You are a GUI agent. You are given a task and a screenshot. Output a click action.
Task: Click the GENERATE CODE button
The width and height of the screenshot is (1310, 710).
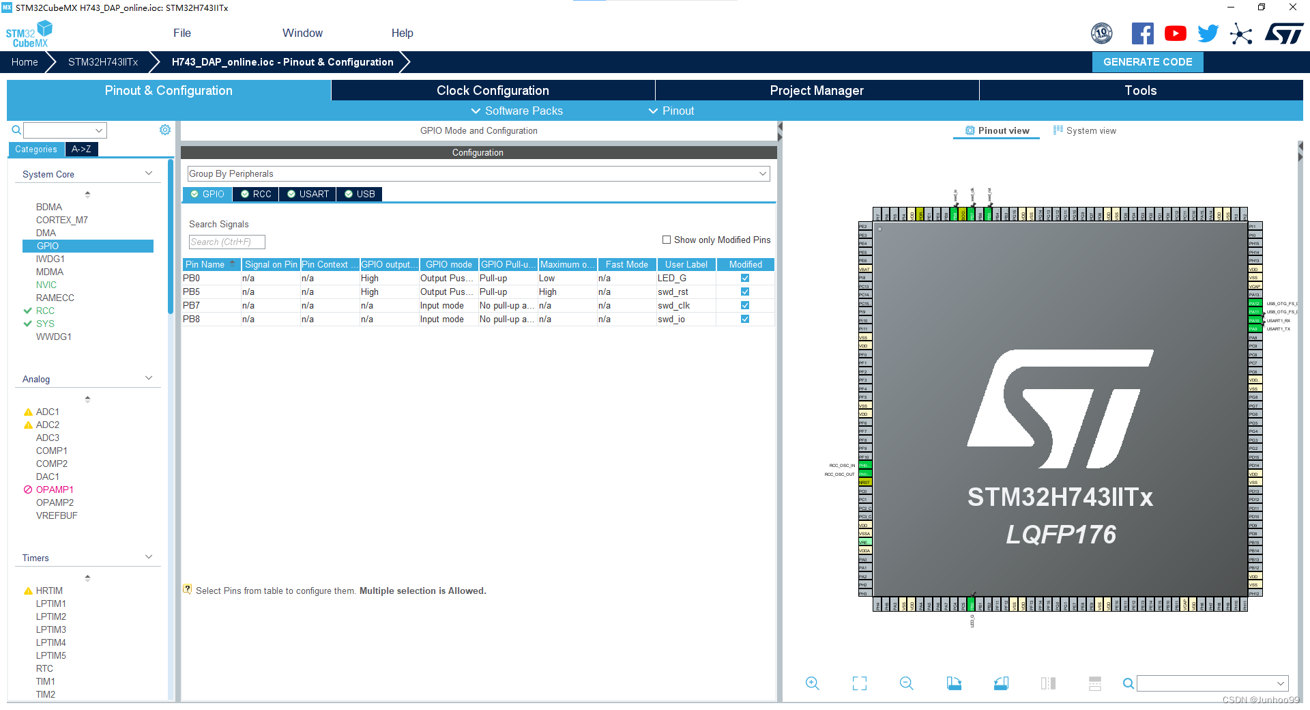(x=1148, y=61)
